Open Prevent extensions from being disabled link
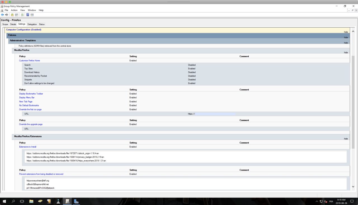This screenshot has width=358, height=205. [x=41, y=174]
